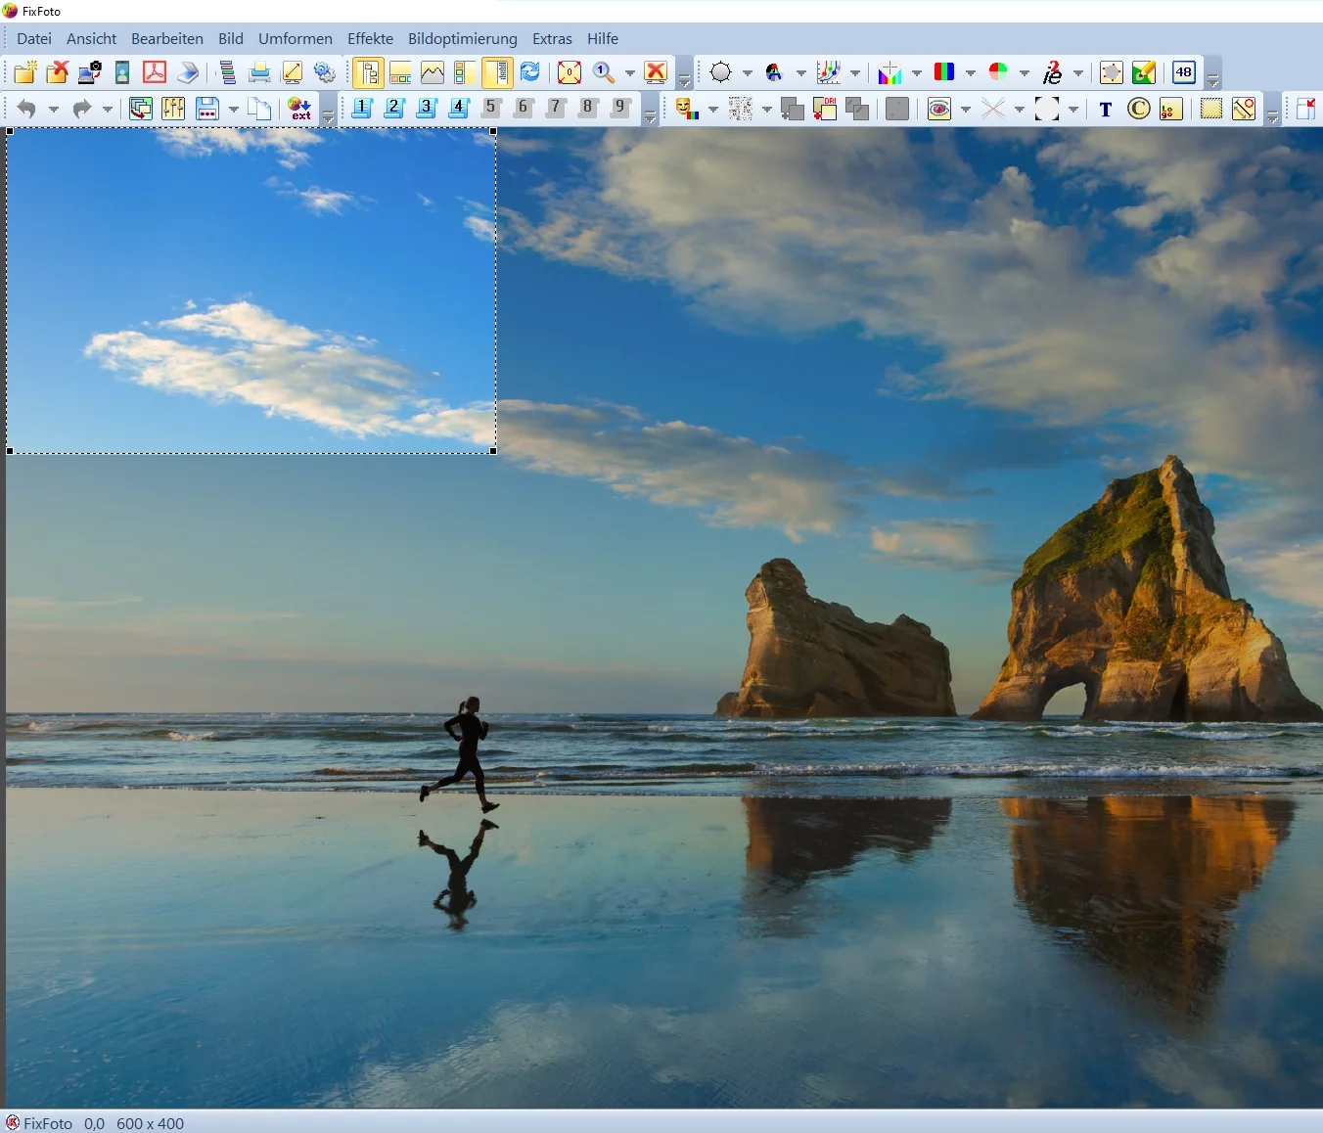Image resolution: width=1323 pixels, height=1133 pixels.
Task: Click the mixer sliders icon
Action: (x=173, y=109)
